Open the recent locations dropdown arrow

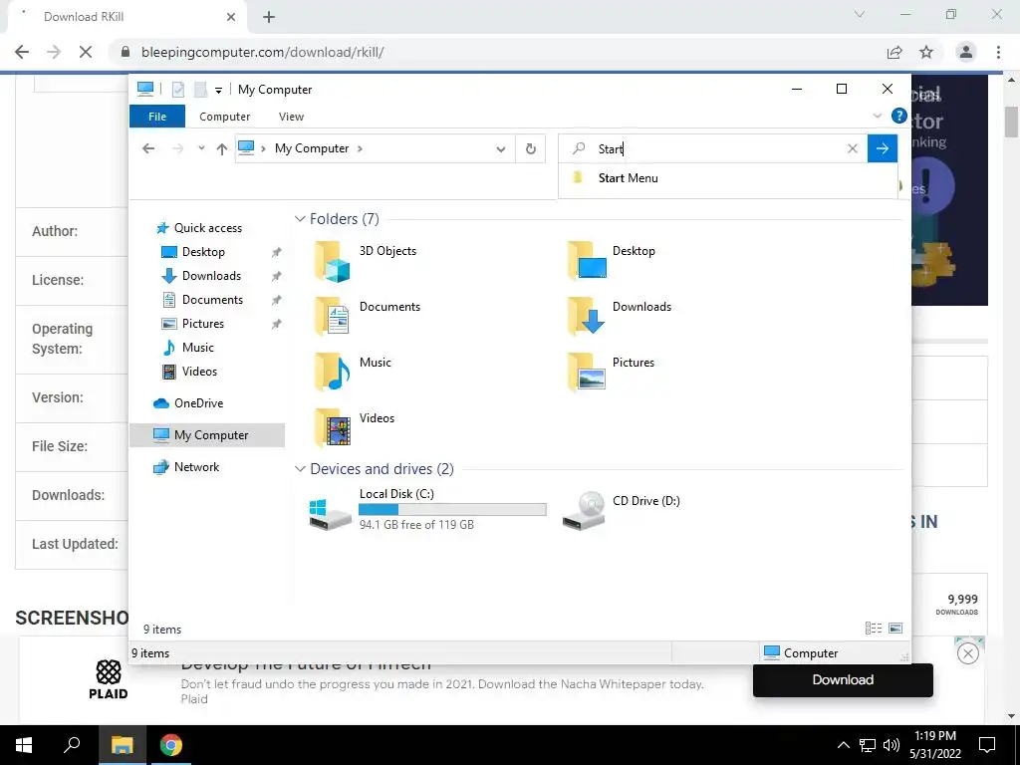click(201, 148)
